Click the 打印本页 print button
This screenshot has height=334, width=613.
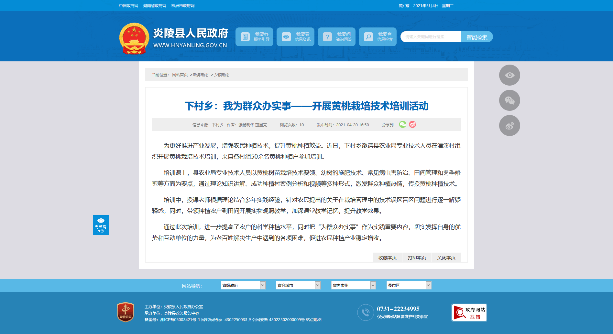point(417,258)
